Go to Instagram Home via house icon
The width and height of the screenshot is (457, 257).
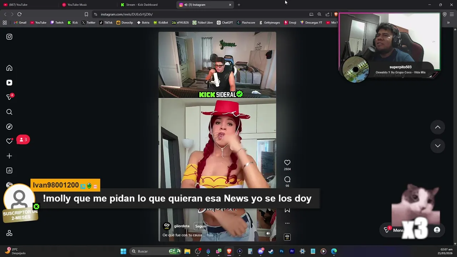point(9,68)
